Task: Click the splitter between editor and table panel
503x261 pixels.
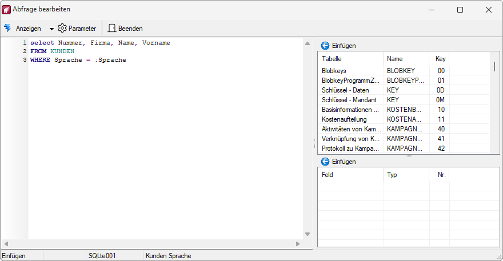Action: coord(314,143)
